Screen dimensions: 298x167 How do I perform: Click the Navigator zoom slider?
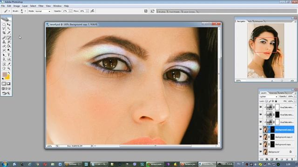tap(282, 81)
